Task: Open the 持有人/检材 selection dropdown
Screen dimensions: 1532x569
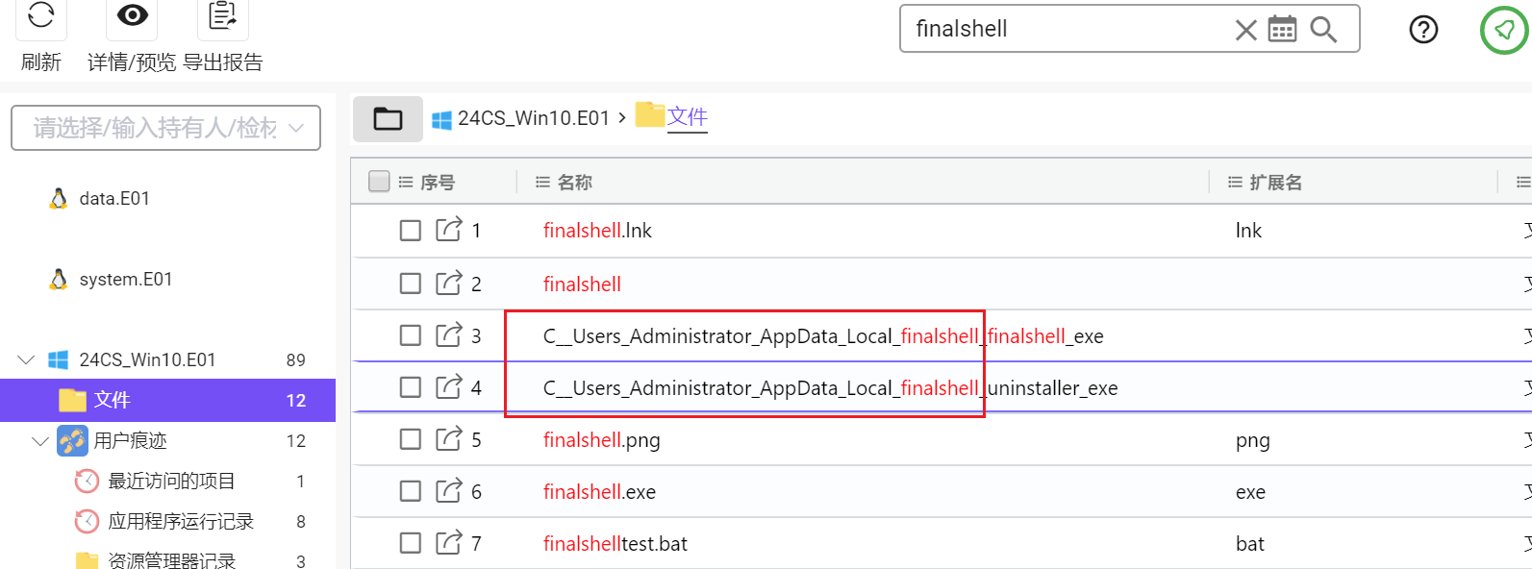Action: click(x=165, y=128)
